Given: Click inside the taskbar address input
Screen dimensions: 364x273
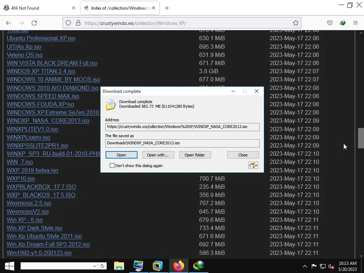Looking at the screenshot, I should [56, 266].
